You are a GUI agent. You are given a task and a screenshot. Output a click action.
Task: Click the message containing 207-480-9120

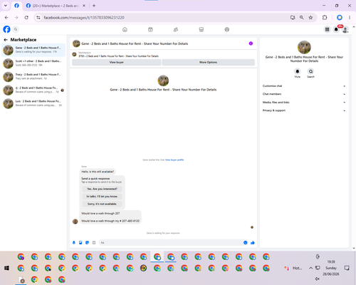point(110,221)
